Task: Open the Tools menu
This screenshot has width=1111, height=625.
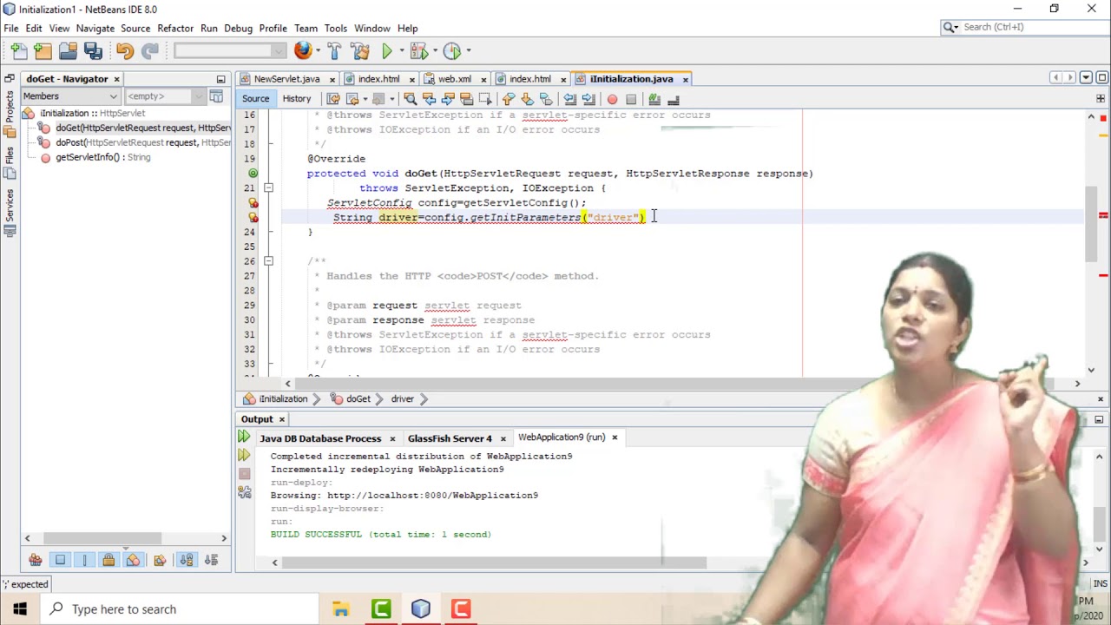Action: coord(335,28)
